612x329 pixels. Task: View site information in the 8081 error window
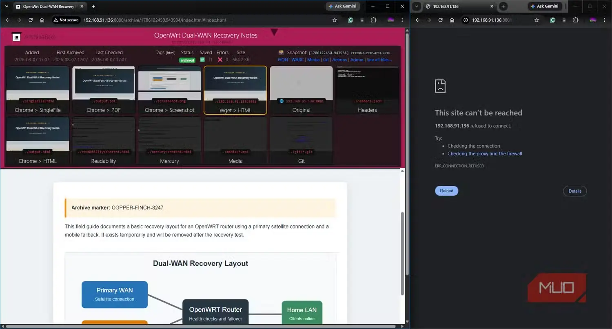466,20
